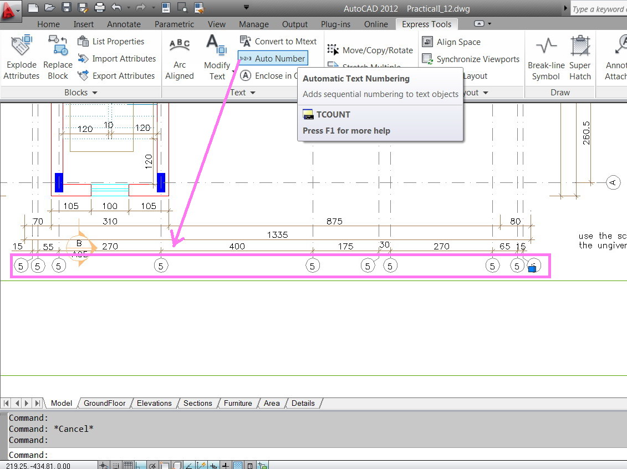This screenshot has width=627, height=469.
Task: Click the Convert to Mtext tool
Action: tap(278, 41)
